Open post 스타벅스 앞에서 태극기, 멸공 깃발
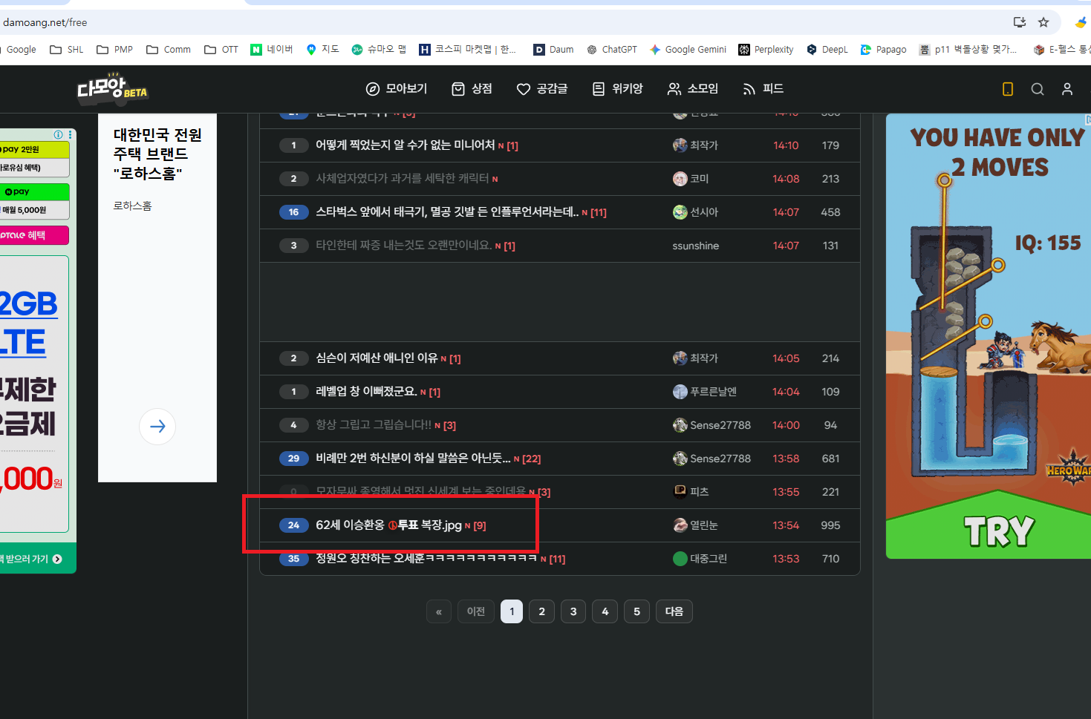Viewport: 1091px width, 719px height. coord(447,212)
